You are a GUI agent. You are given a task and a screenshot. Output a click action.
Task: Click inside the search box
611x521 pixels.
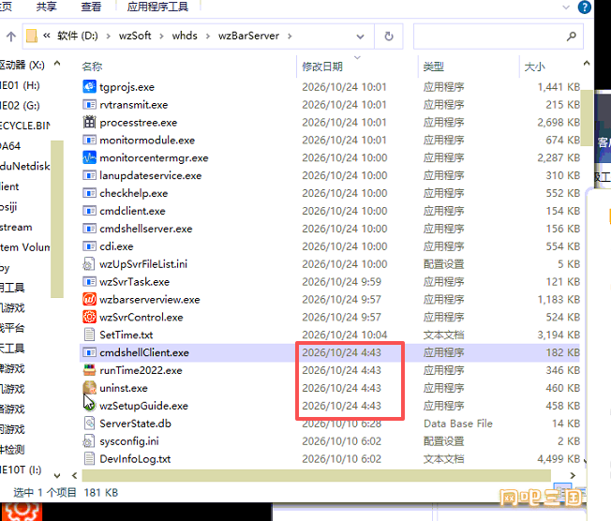(498, 37)
